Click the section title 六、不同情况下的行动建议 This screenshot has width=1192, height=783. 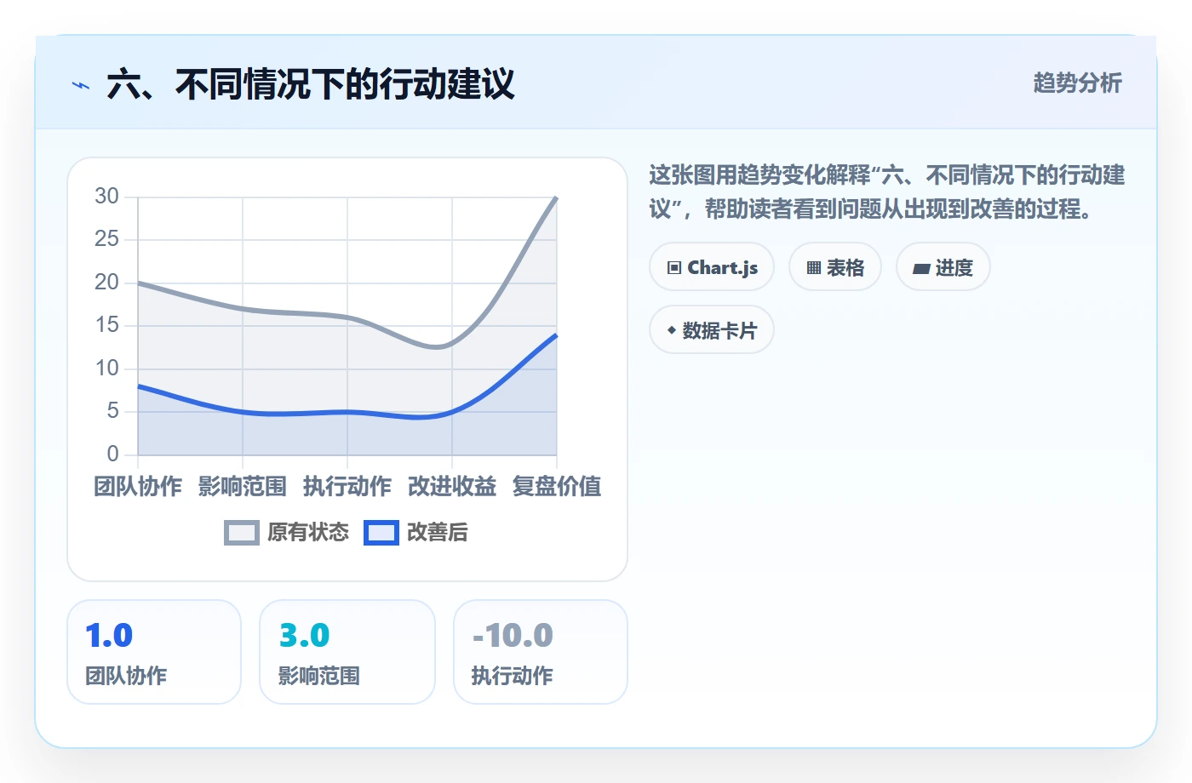311,85
